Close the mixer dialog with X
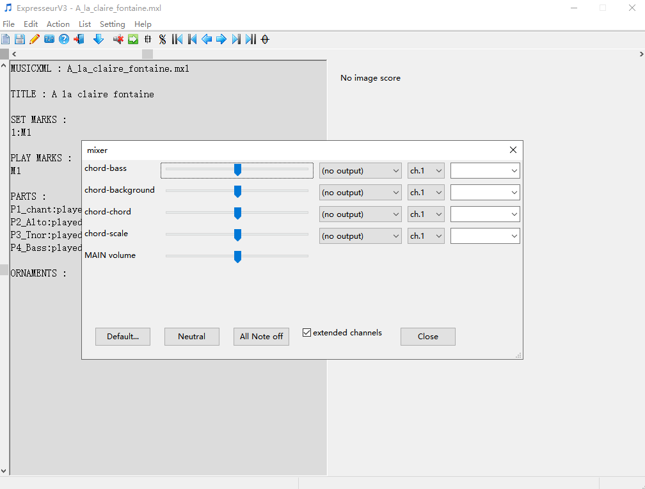645x489 pixels. pos(513,150)
